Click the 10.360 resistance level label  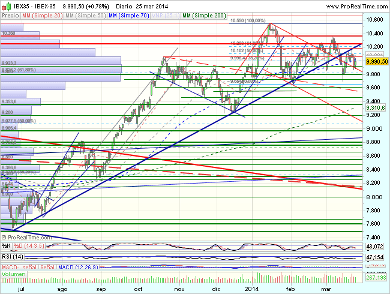pos(8,33)
